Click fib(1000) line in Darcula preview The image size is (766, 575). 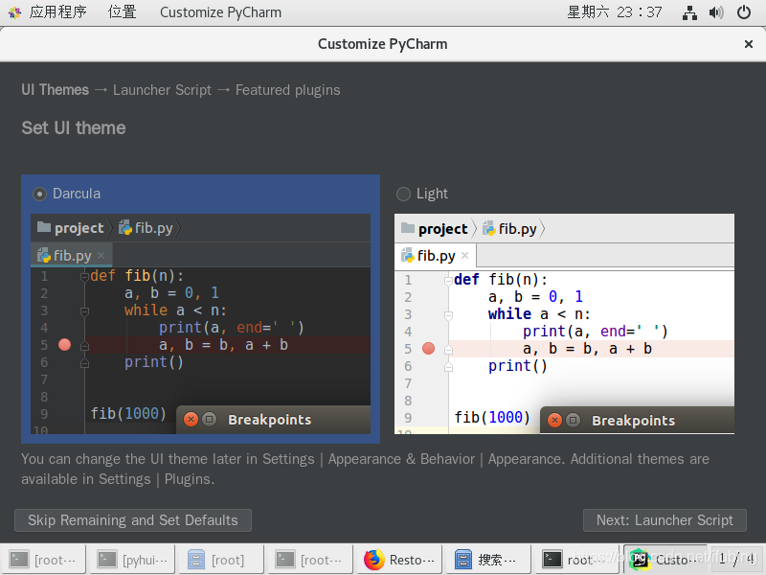[x=128, y=414]
